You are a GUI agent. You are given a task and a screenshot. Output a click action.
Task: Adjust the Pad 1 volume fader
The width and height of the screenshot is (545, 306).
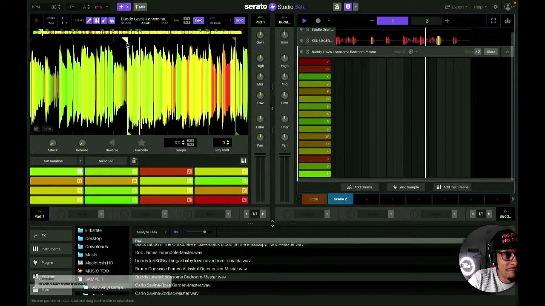click(x=260, y=155)
